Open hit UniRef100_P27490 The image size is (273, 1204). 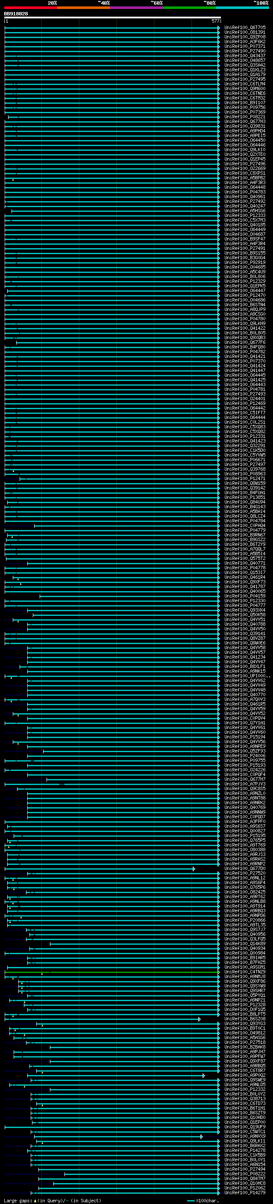coord(245,51)
